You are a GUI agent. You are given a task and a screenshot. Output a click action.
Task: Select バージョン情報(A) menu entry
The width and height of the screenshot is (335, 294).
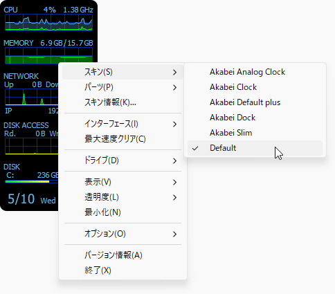coord(123,255)
